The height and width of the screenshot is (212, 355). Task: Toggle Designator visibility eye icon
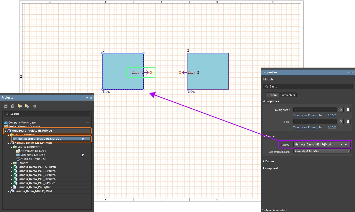pos(341,110)
